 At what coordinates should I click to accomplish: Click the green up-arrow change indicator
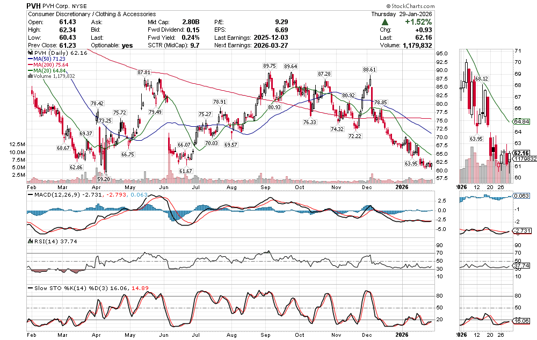[385, 22]
